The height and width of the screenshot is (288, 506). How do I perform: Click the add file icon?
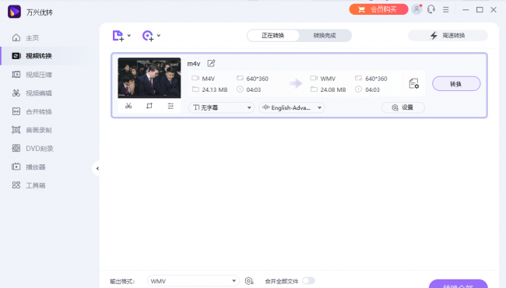coord(118,36)
